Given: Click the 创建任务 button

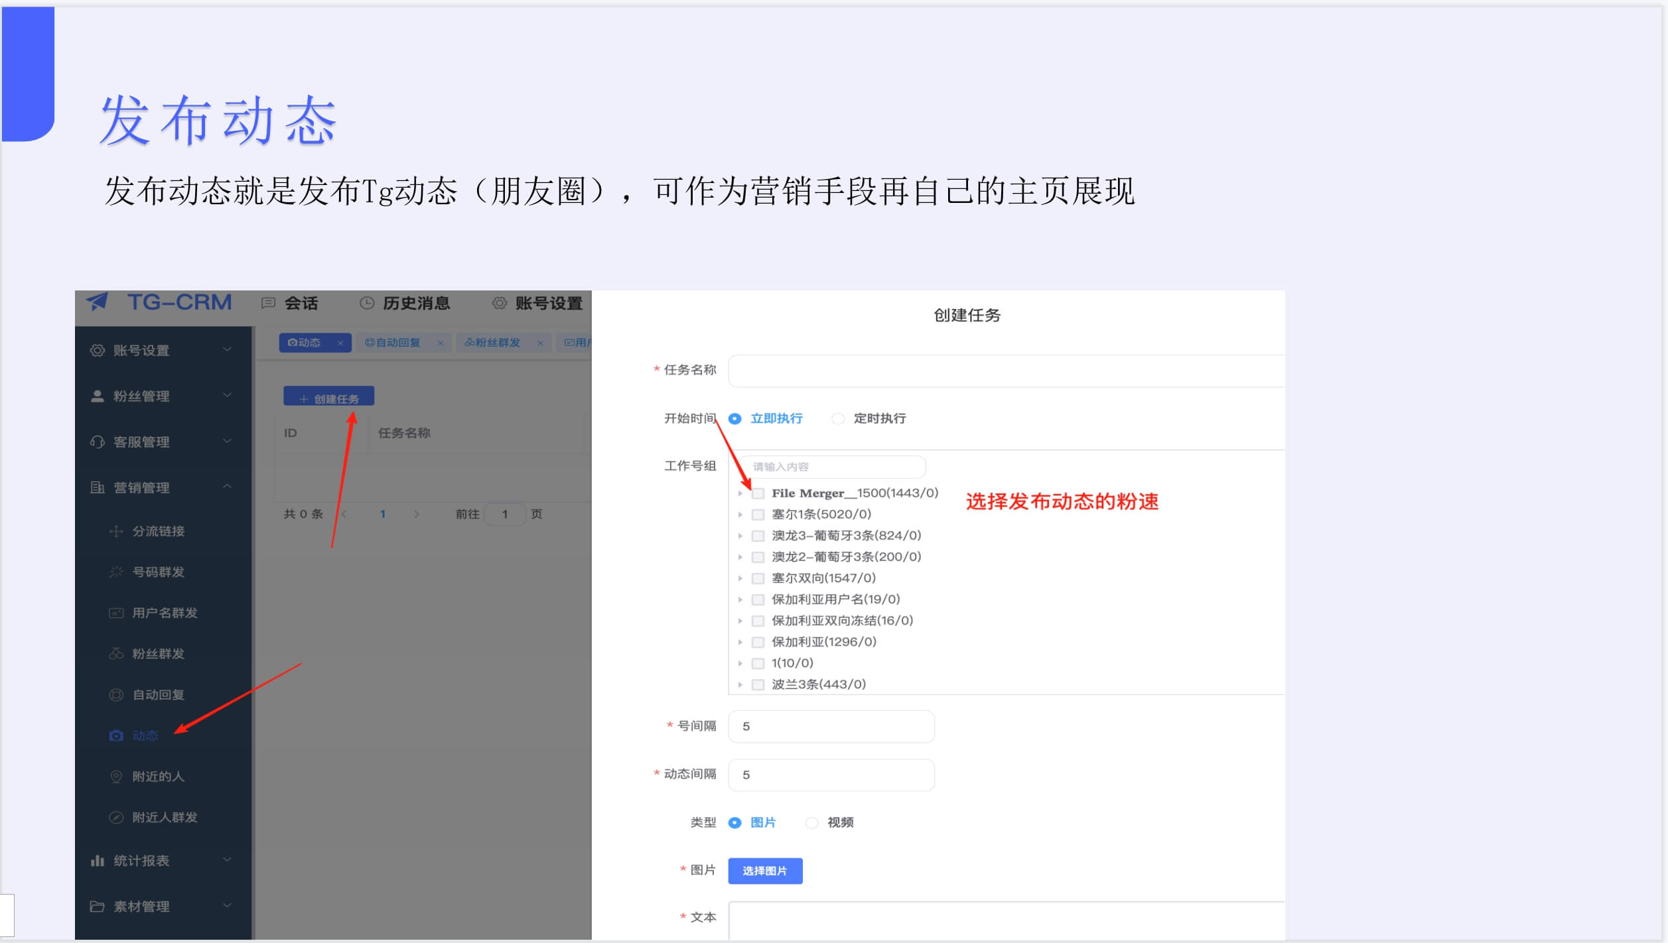Looking at the screenshot, I should (x=328, y=396).
